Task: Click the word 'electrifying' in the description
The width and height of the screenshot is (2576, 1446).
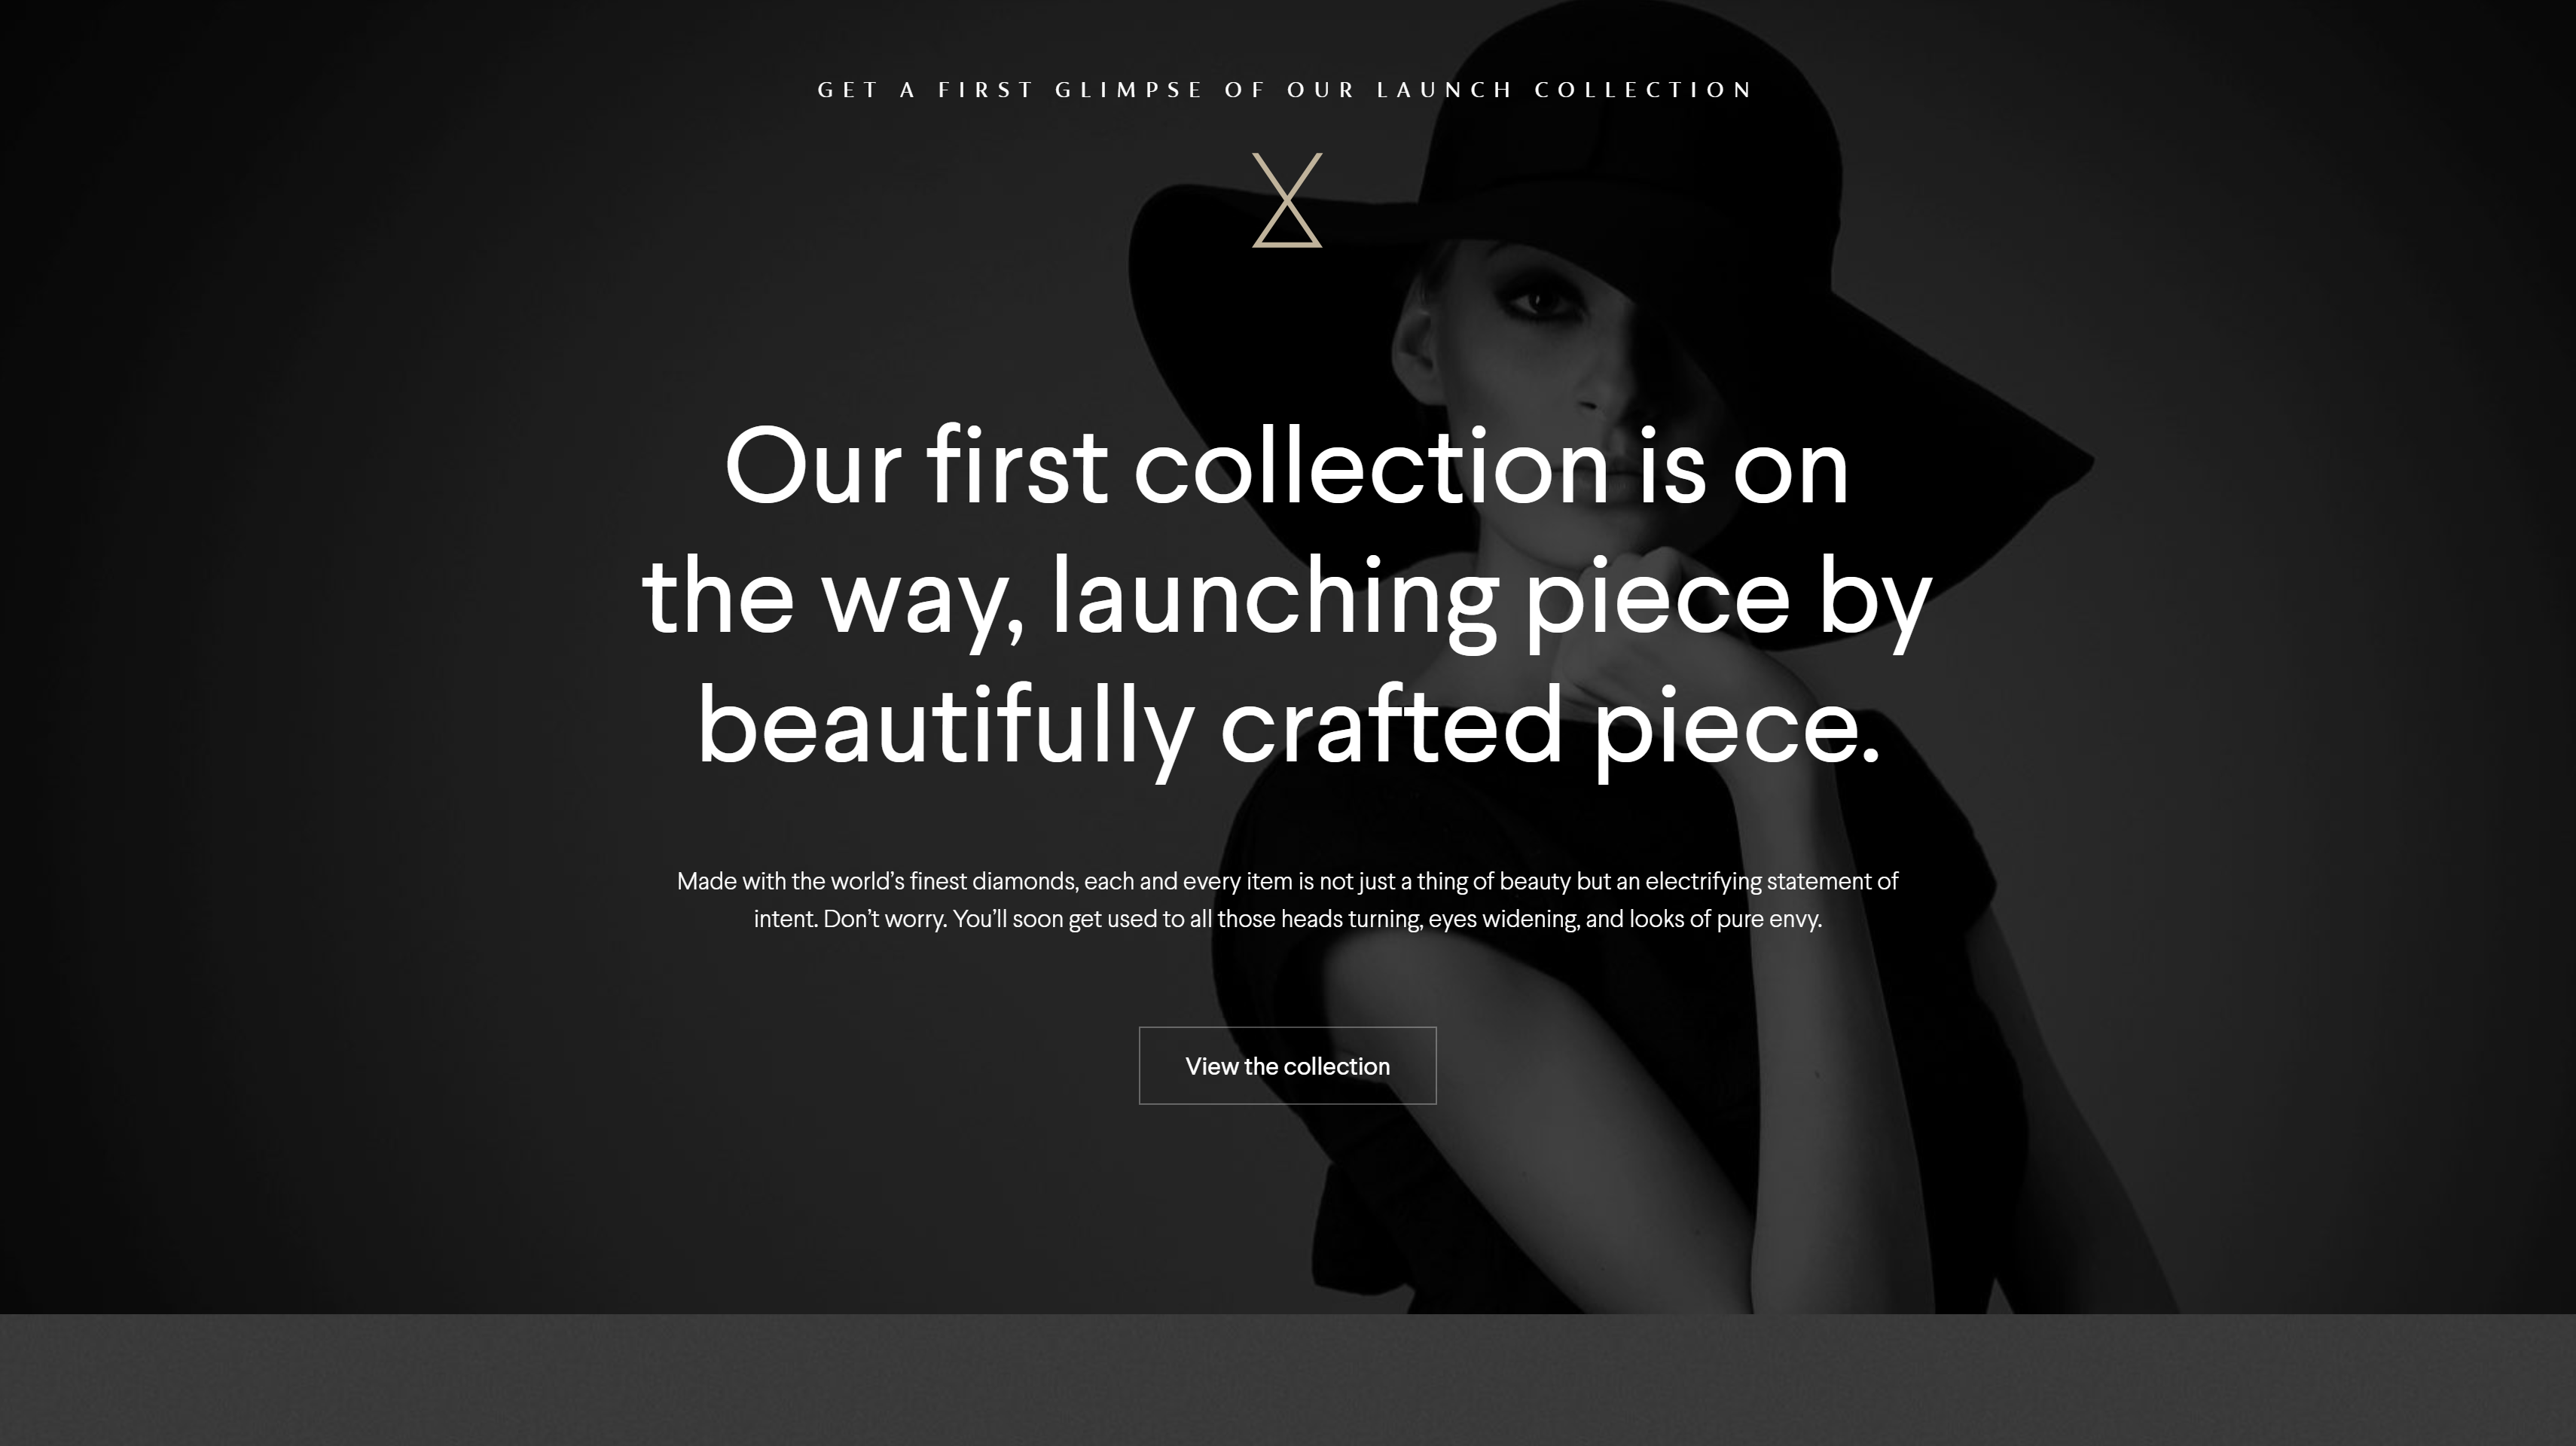Action: (x=1703, y=882)
